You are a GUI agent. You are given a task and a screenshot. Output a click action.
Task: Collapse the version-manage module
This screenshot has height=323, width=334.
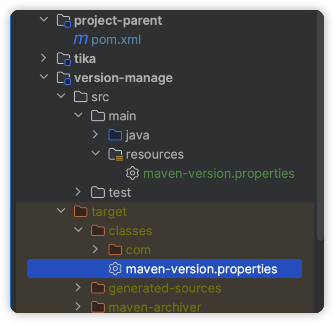[x=44, y=77]
